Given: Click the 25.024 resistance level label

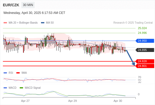Looking at the screenshot, I should click(142, 28).
